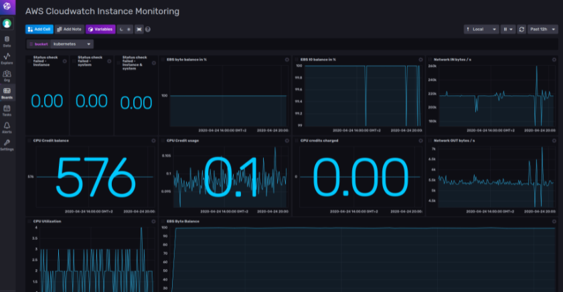Toggle presentation fullscreen mode icon
This screenshot has height=292, width=563.
click(139, 29)
